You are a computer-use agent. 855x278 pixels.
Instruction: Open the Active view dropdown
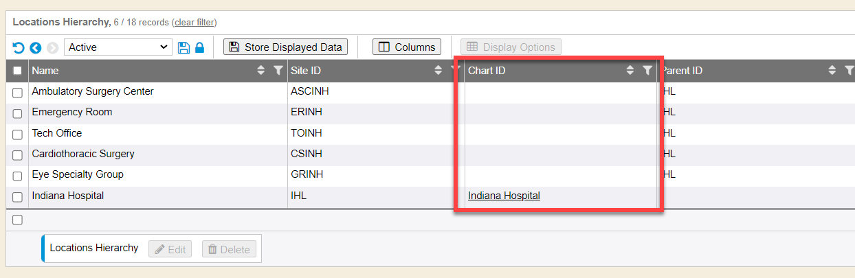click(118, 47)
